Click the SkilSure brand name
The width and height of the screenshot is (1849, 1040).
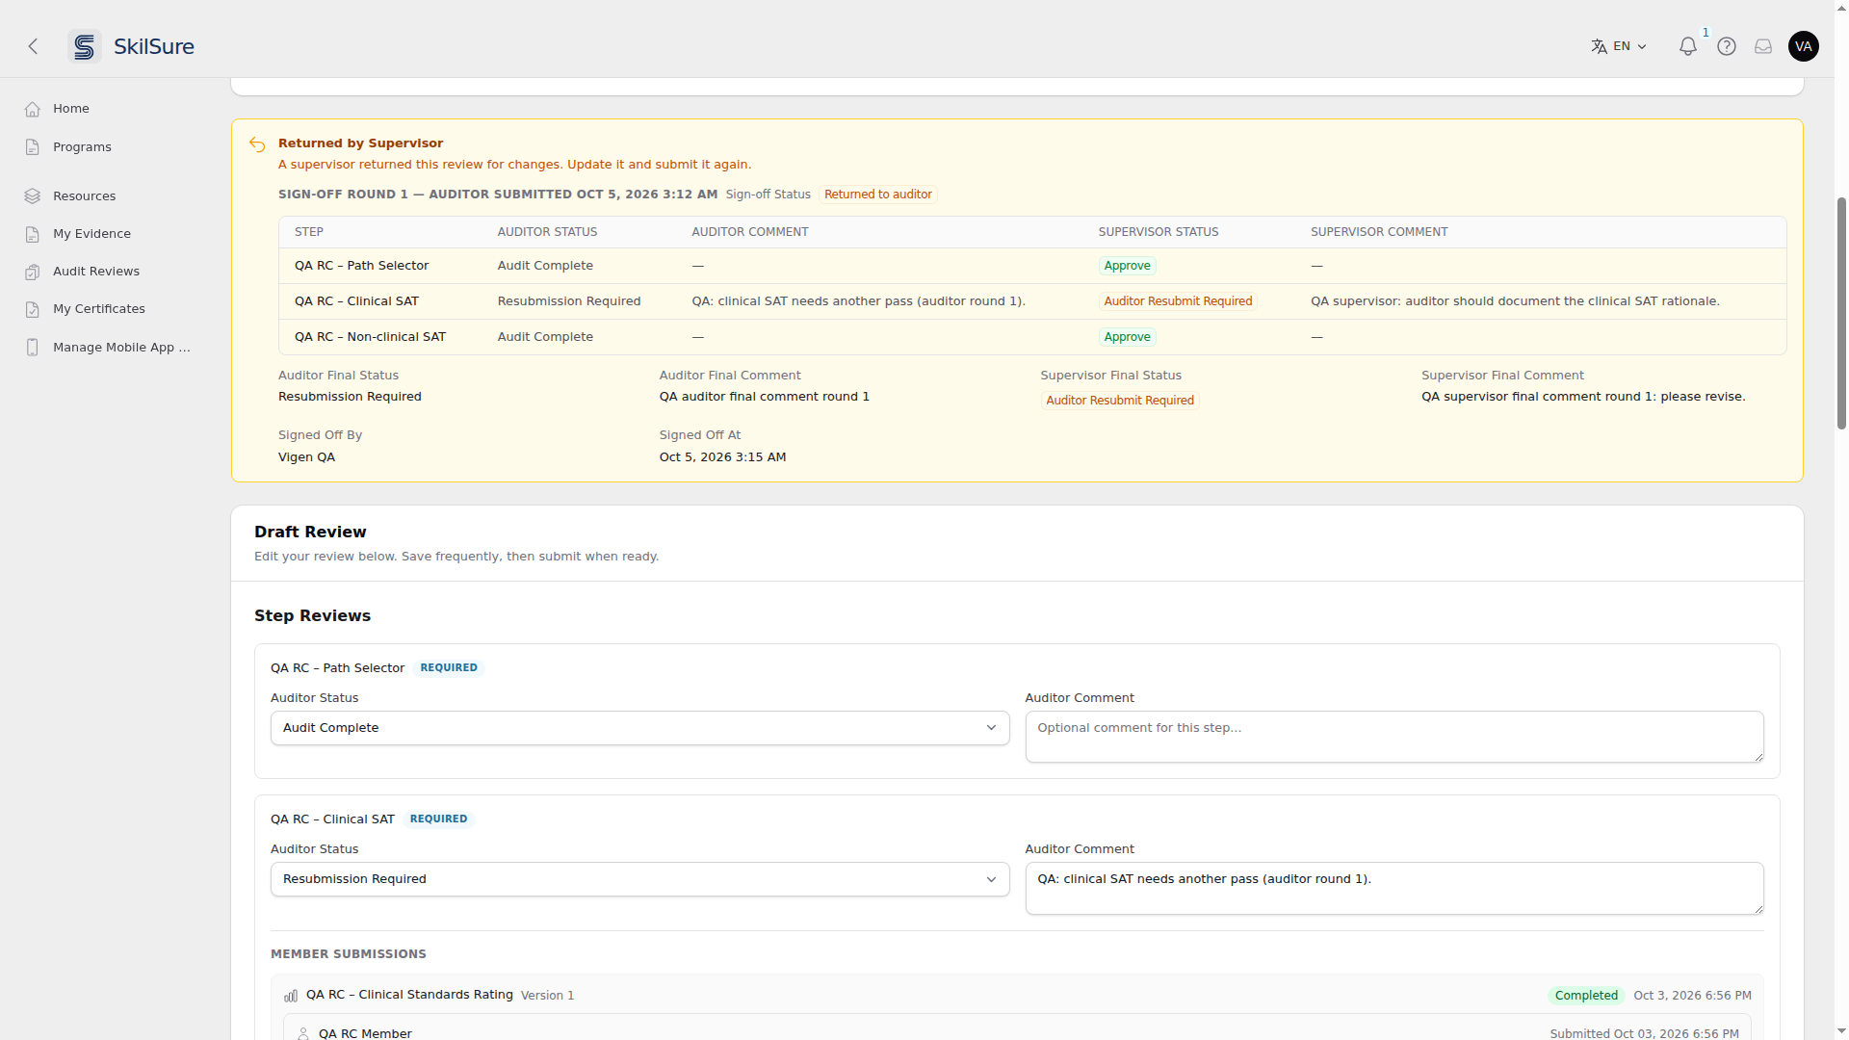point(154,46)
